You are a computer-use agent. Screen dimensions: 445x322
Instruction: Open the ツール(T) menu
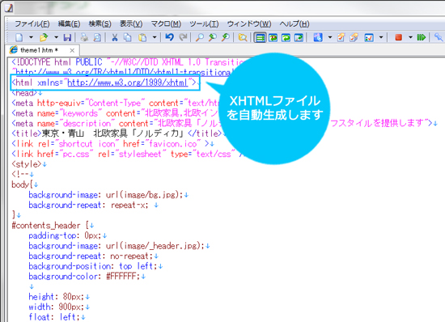coord(204,23)
